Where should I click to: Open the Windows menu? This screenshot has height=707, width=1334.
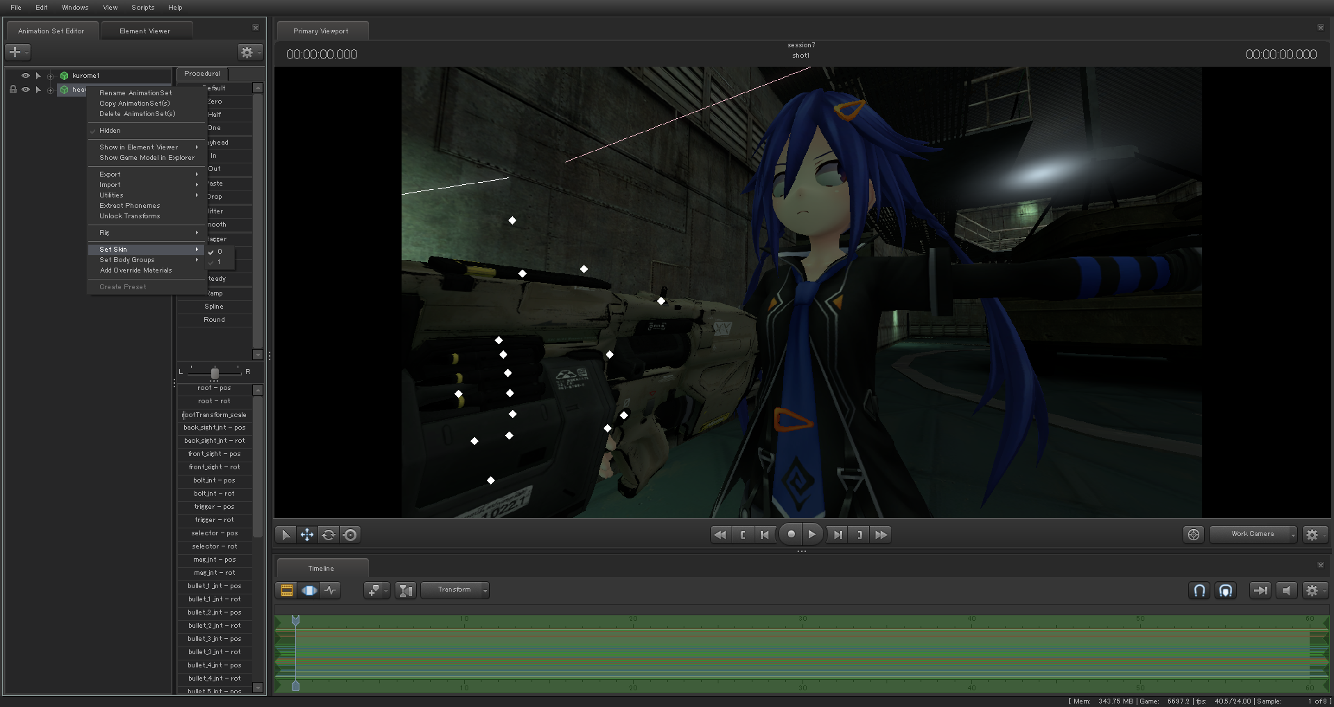click(x=75, y=8)
